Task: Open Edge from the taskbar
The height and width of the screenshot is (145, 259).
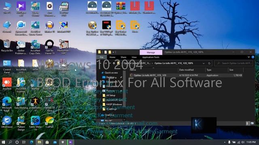Action: click(x=32, y=142)
